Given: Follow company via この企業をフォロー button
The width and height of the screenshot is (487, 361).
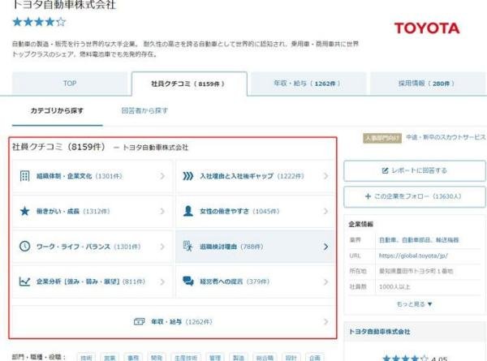Looking at the screenshot, I should click(415, 196).
